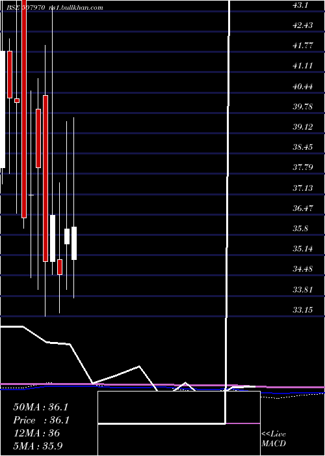Click the 40.44 price axis label

(303, 87)
